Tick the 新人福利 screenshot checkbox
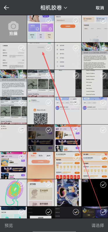The width and height of the screenshot is (108, 232). [103, 157]
